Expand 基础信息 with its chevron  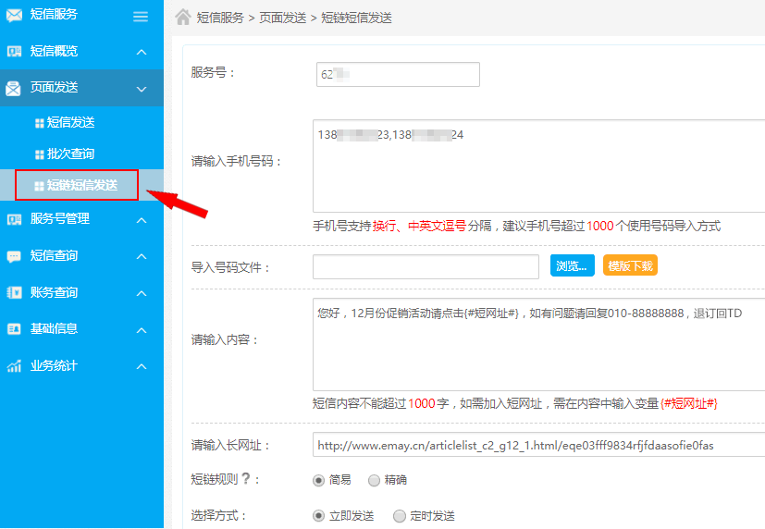click(x=142, y=330)
